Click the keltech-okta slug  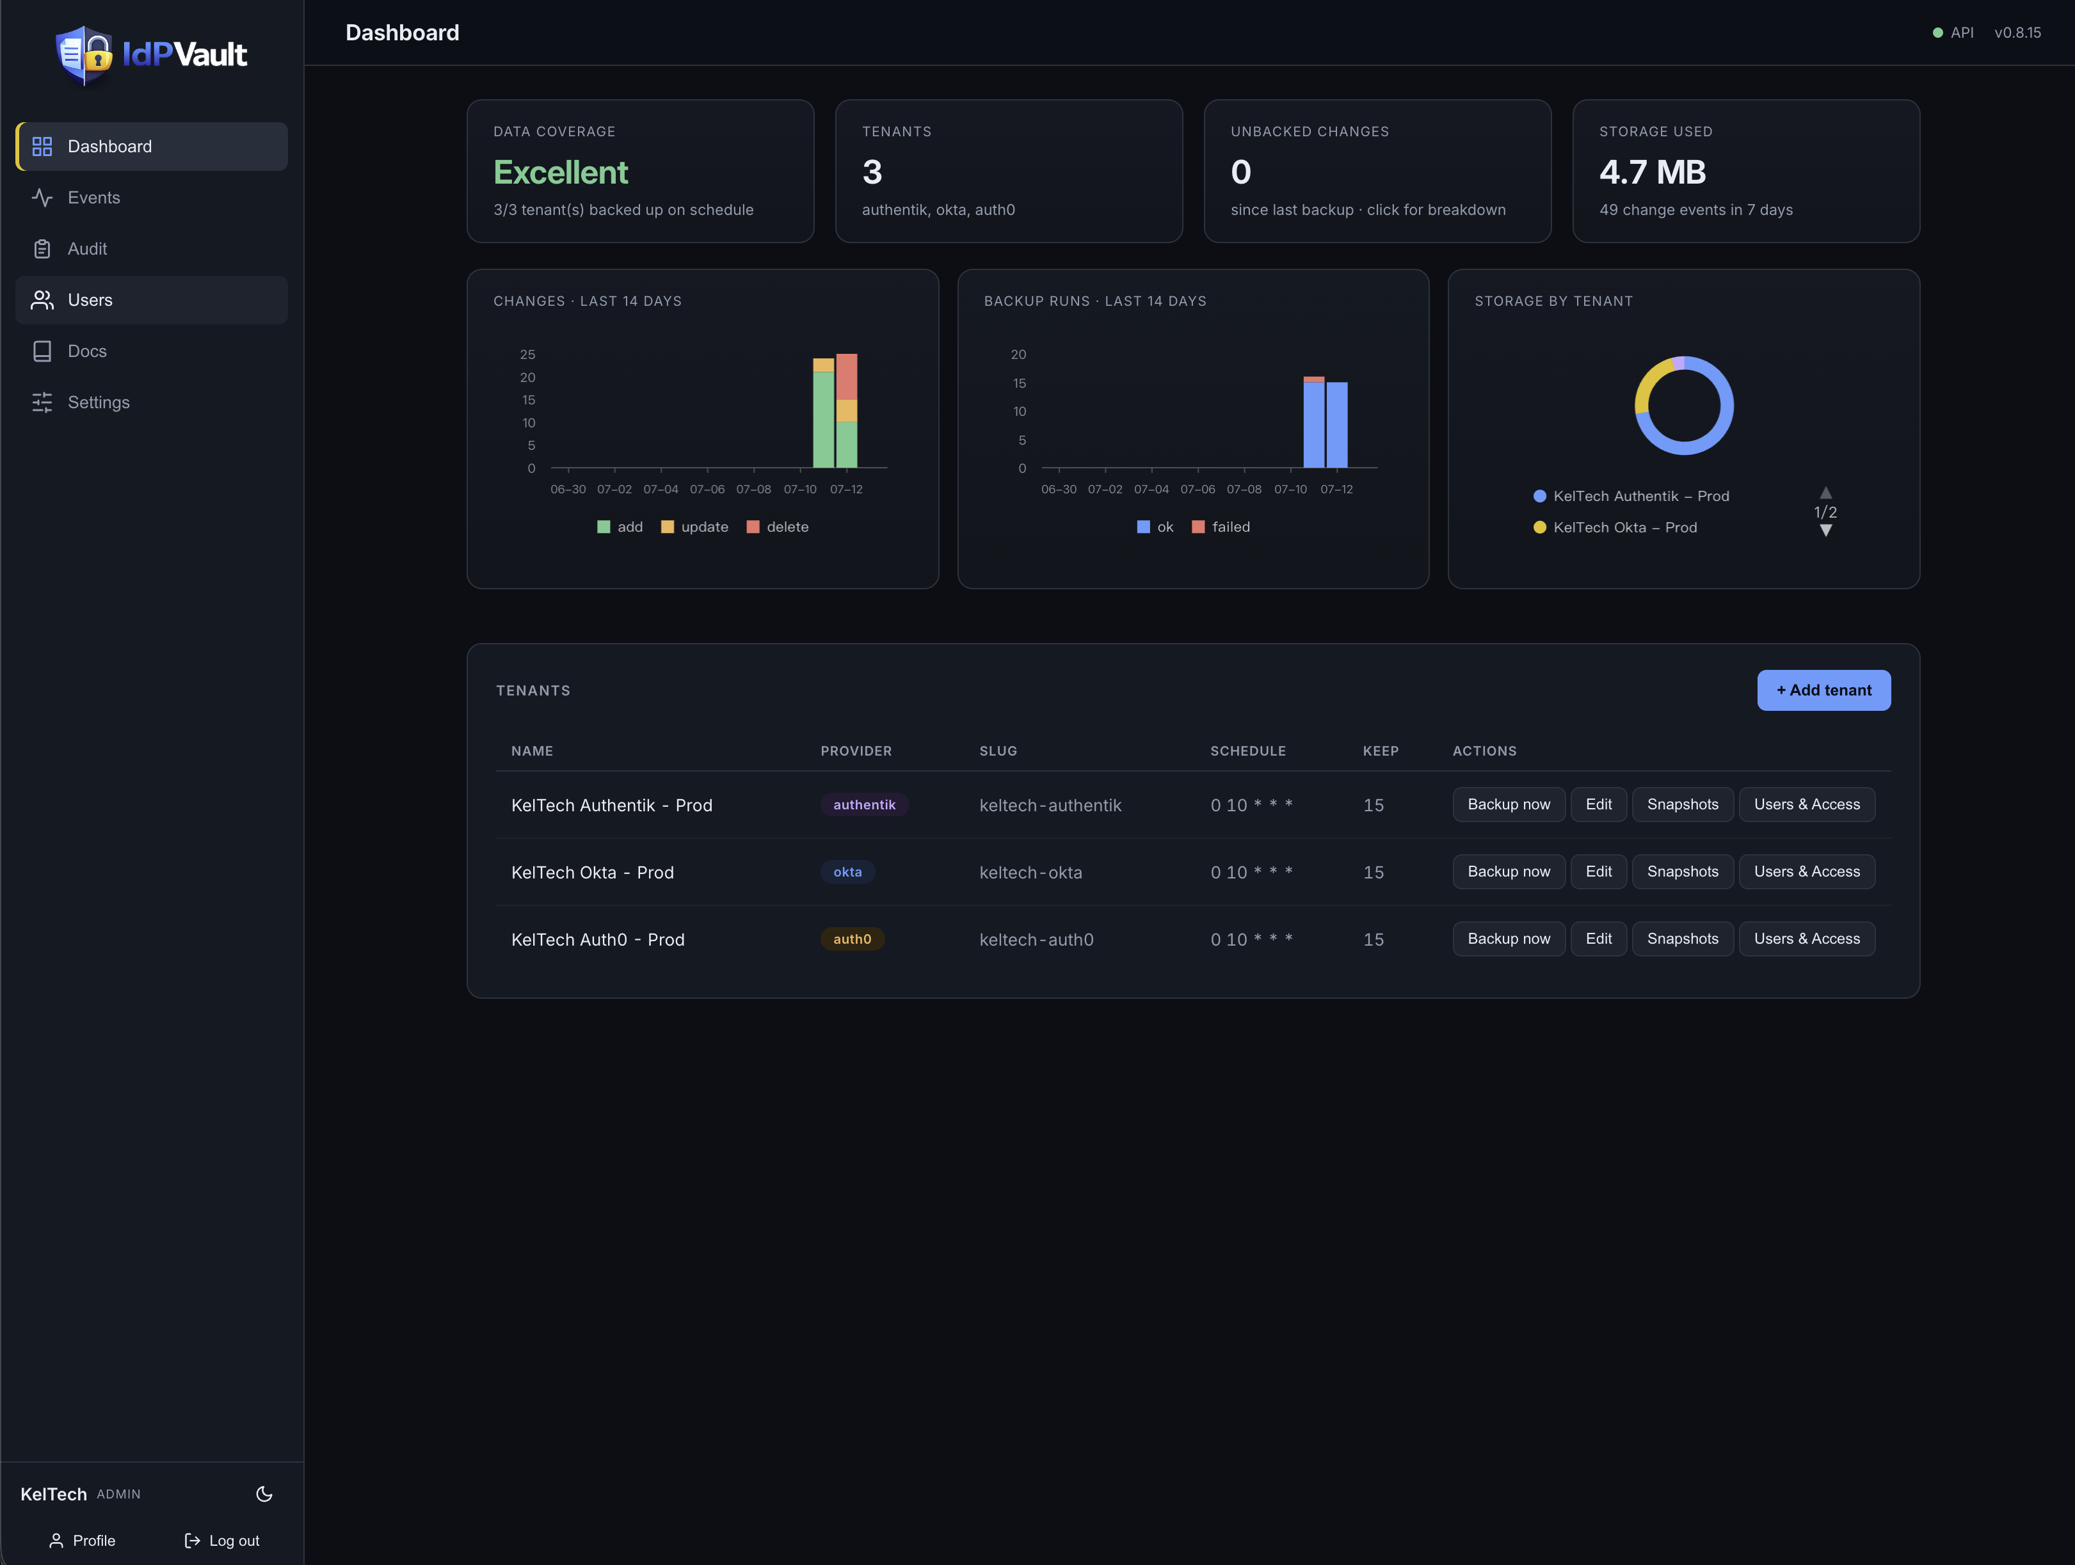[1030, 873]
